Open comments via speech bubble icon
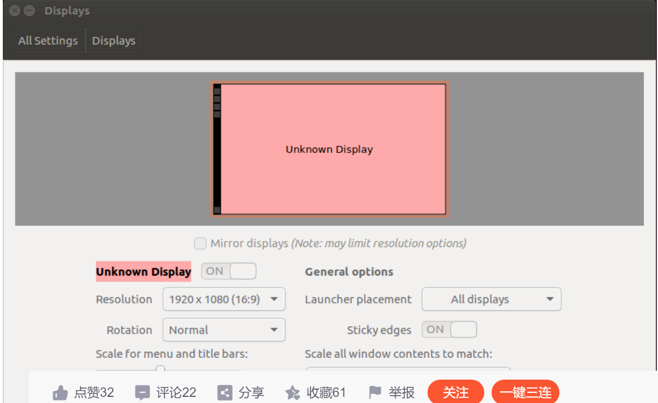 coord(142,393)
